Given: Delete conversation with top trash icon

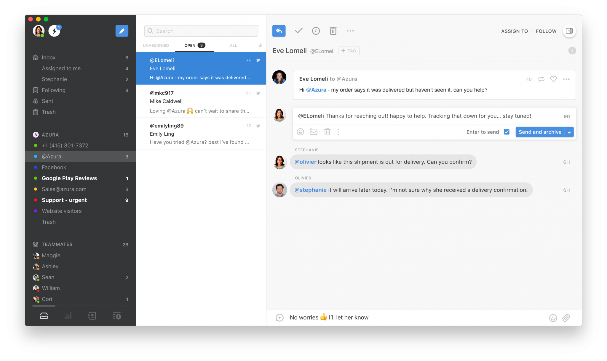Looking at the screenshot, I should coord(333,31).
